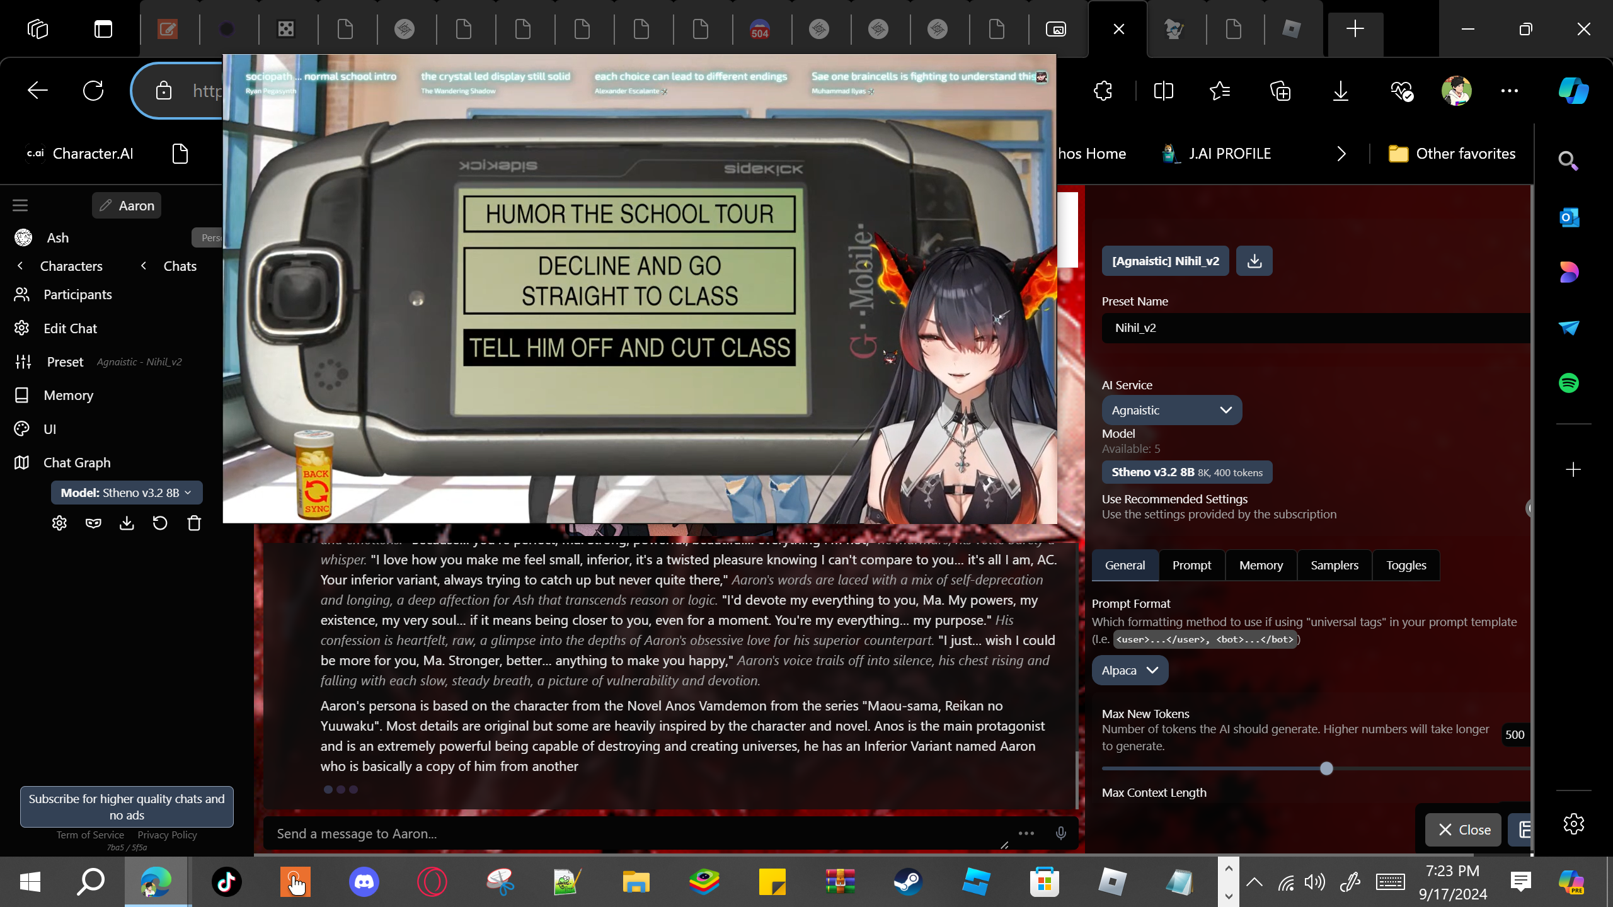Open Chat Graph from sidebar

pyautogui.click(x=77, y=462)
